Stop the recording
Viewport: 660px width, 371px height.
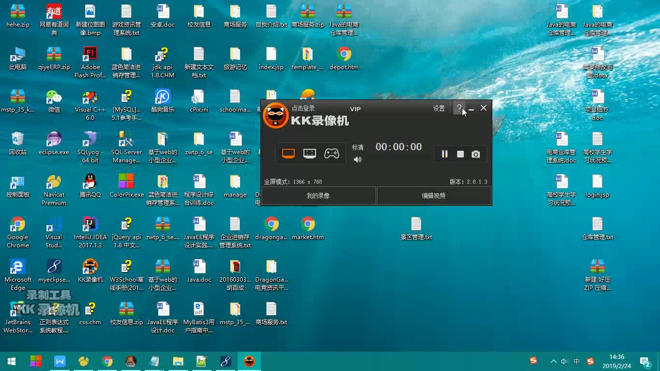(x=460, y=154)
